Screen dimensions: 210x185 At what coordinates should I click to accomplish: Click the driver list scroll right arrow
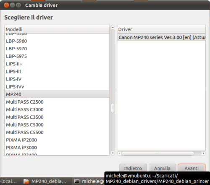pyautogui.click(x=204, y=154)
